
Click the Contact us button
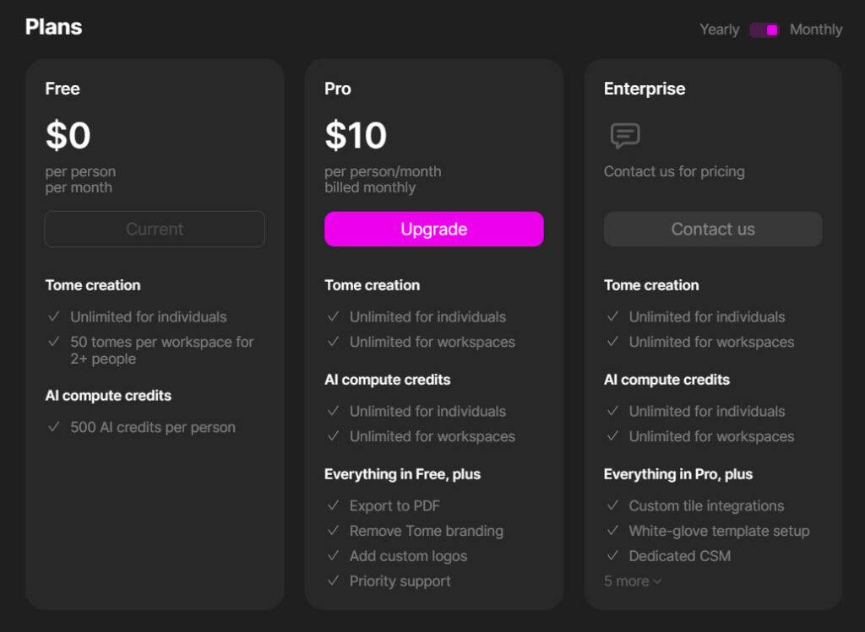[x=713, y=229]
